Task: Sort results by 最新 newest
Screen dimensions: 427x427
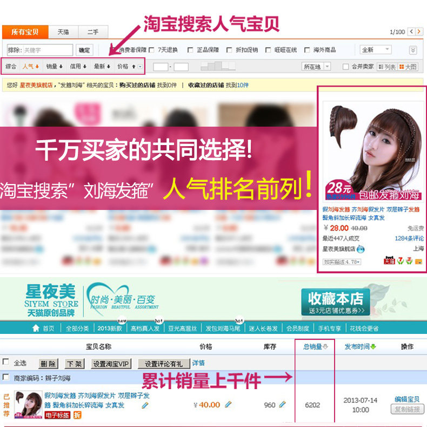Action: tap(102, 66)
